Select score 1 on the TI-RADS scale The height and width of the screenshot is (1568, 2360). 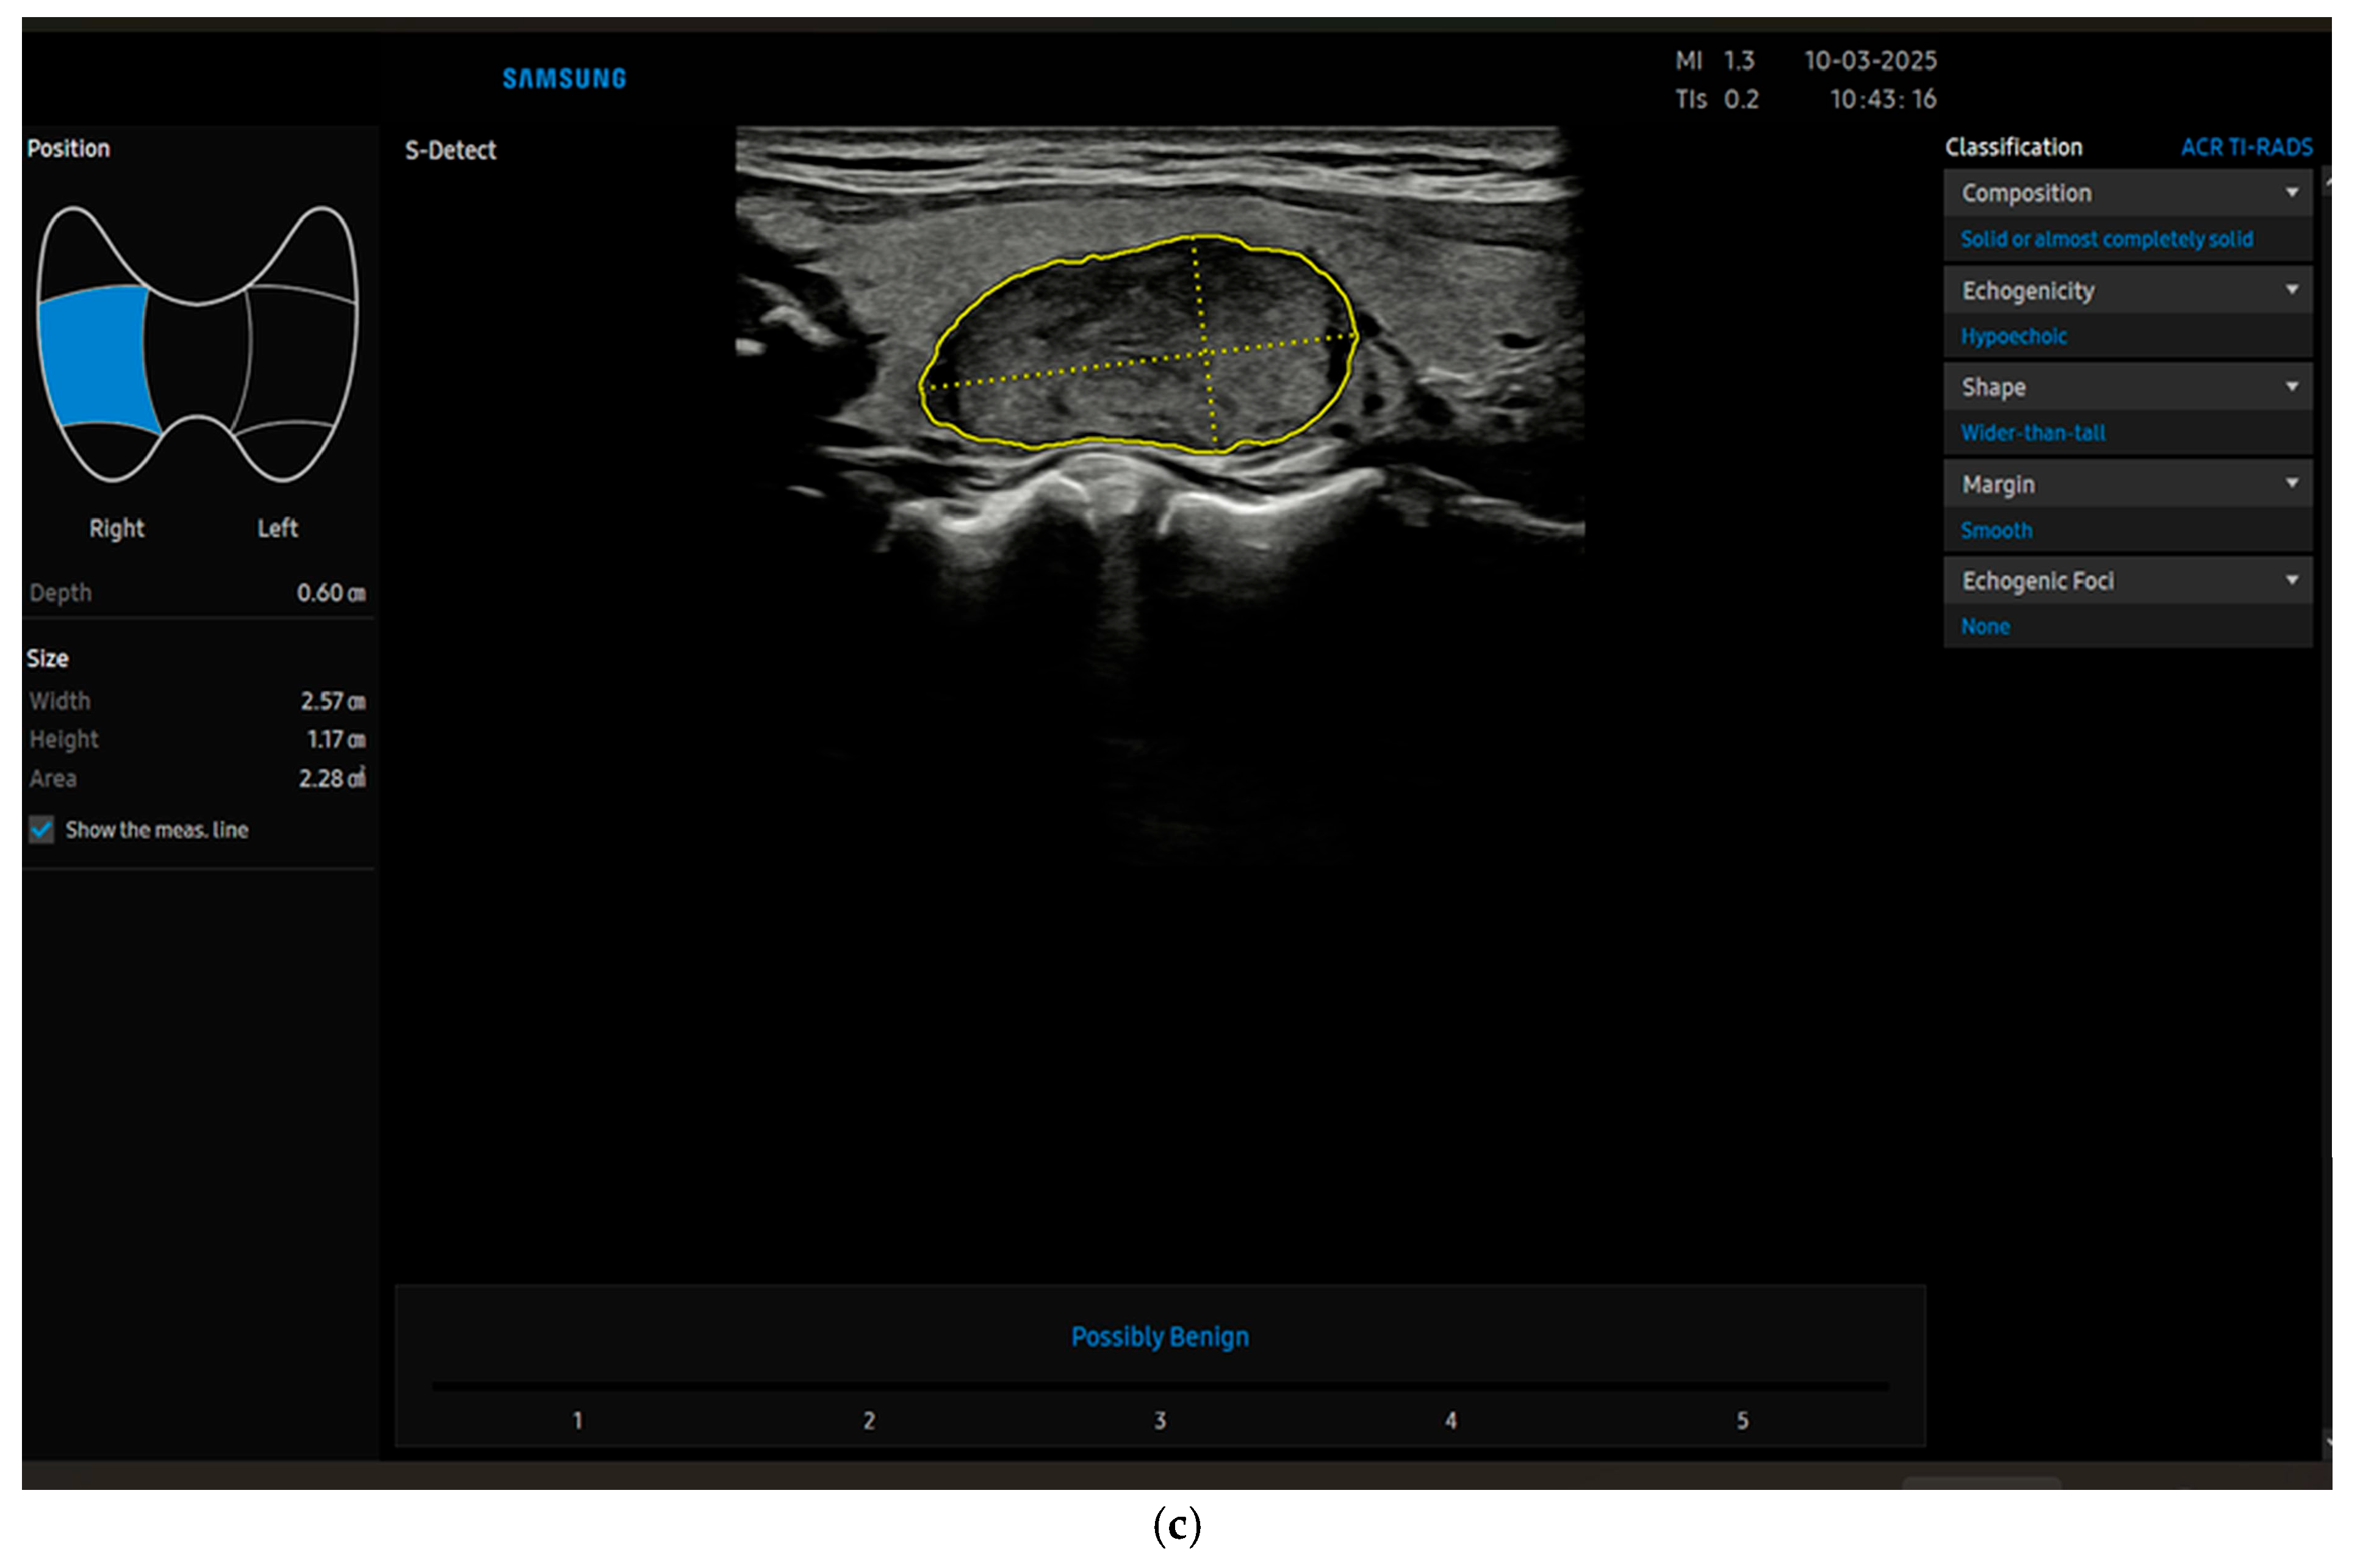577,1420
